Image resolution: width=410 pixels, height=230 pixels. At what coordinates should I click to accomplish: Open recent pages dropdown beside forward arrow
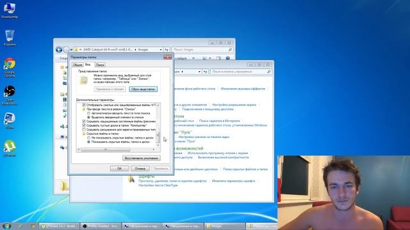pos(71,50)
